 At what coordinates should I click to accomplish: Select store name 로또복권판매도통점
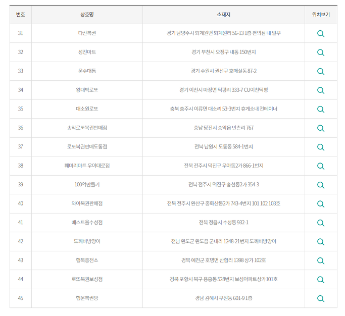point(87,146)
